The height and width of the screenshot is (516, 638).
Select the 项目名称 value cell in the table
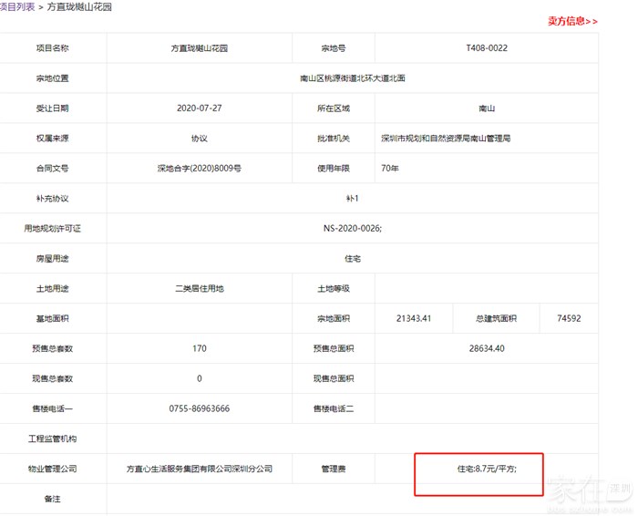(200, 48)
